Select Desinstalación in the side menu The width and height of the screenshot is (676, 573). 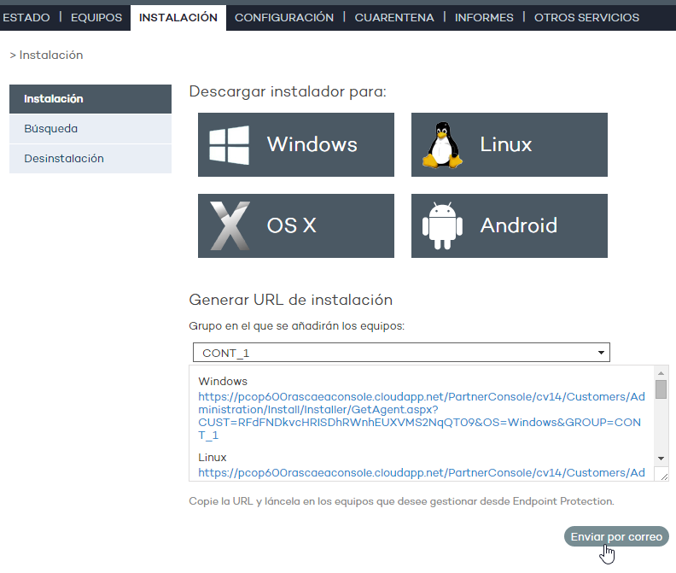(90, 158)
